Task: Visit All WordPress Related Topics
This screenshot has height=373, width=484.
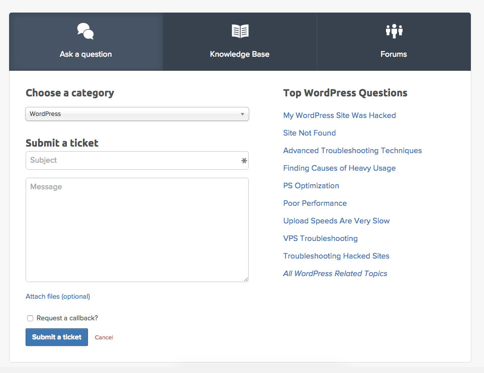Action: coord(335,274)
